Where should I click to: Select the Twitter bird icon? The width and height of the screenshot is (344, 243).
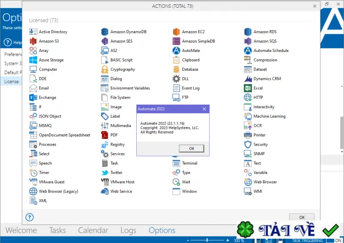point(104,173)
